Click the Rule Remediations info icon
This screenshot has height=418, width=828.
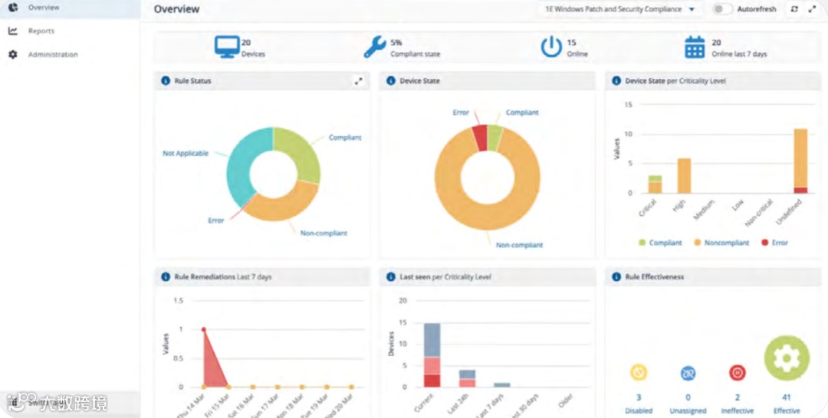point(166,276)
